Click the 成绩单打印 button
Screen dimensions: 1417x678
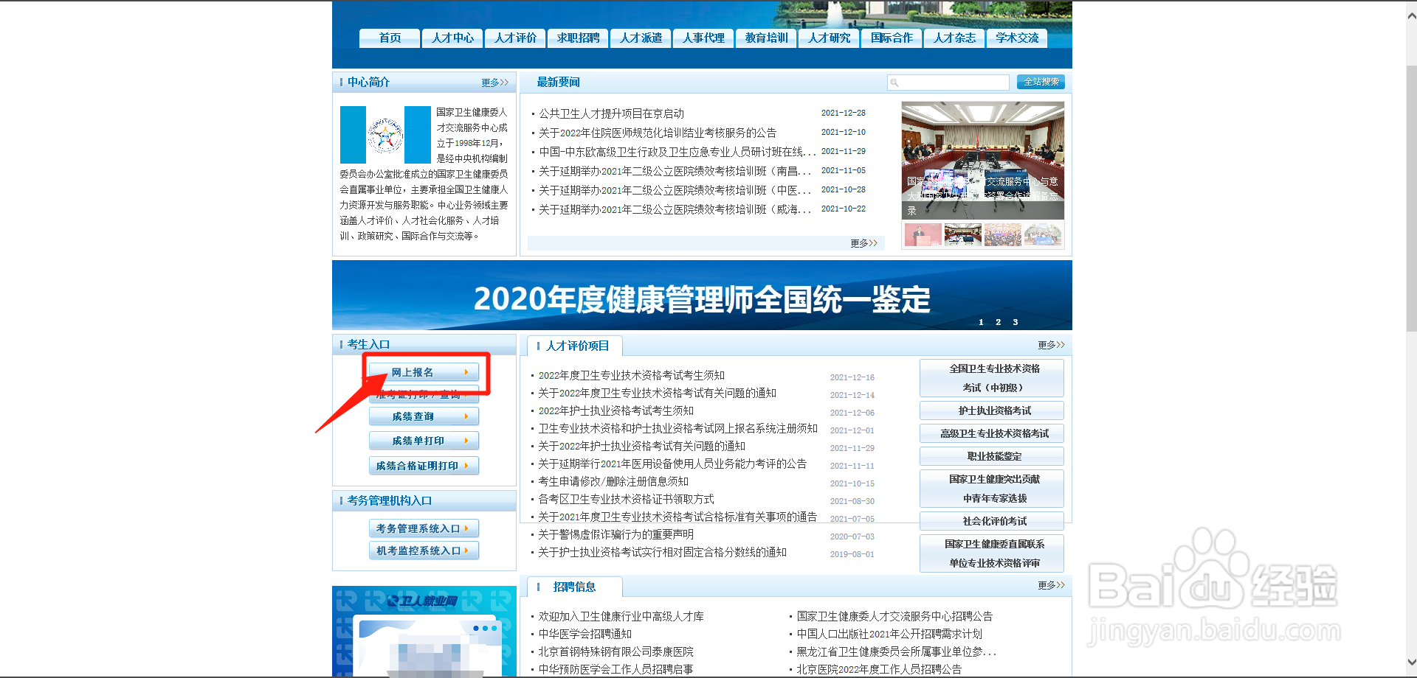[x=424, y=441]
